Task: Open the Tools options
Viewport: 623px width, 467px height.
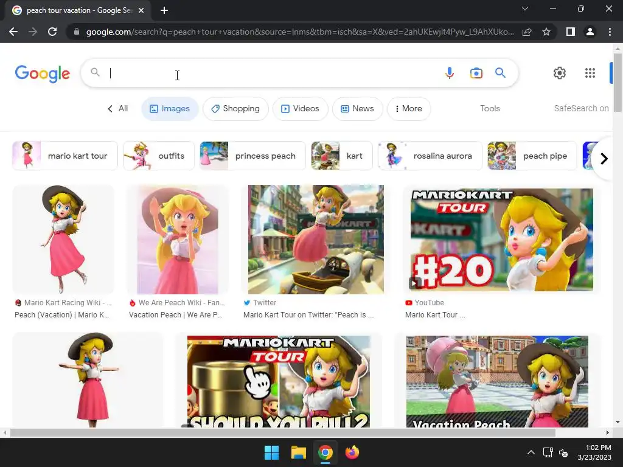Action: (x=490, y=108)
